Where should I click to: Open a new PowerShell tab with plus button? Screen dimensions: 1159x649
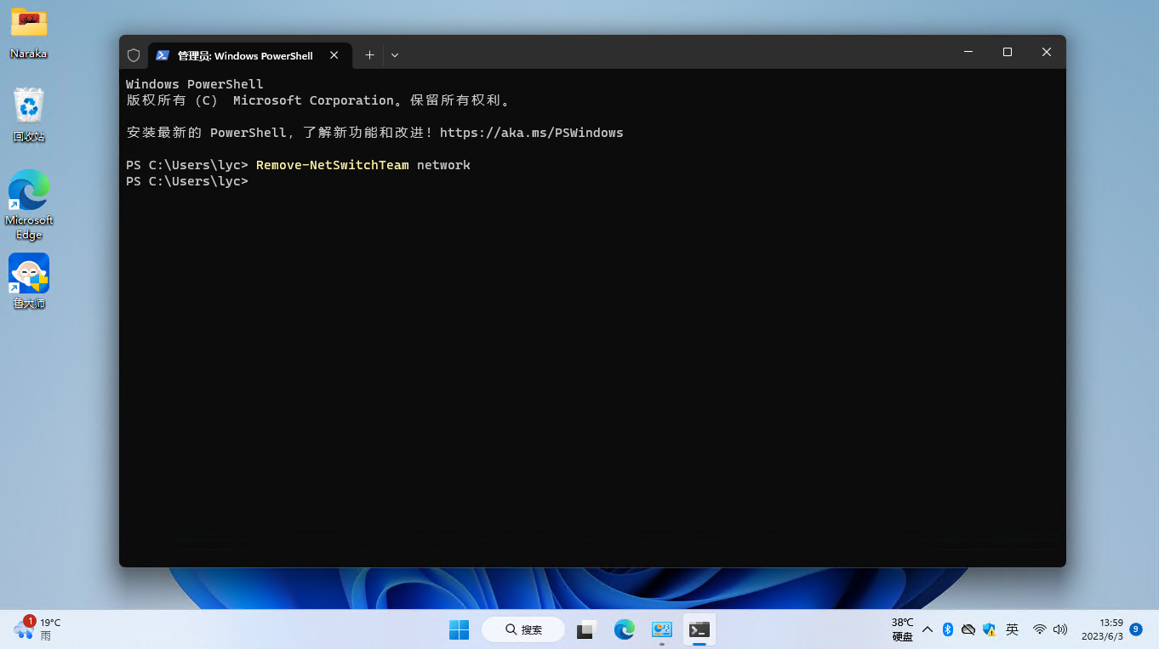point(369,55)
